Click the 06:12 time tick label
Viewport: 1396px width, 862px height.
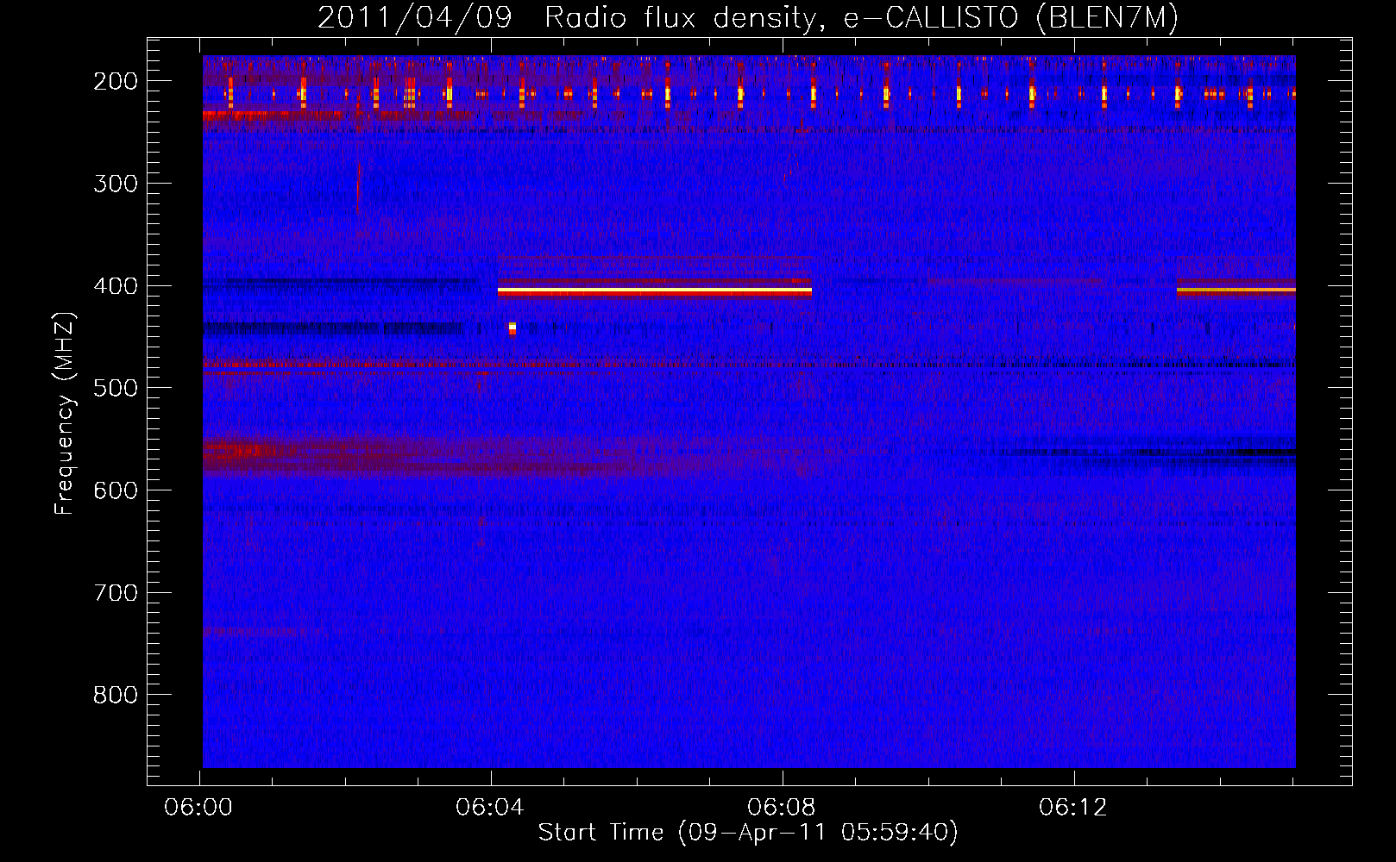coord(1073,808)
